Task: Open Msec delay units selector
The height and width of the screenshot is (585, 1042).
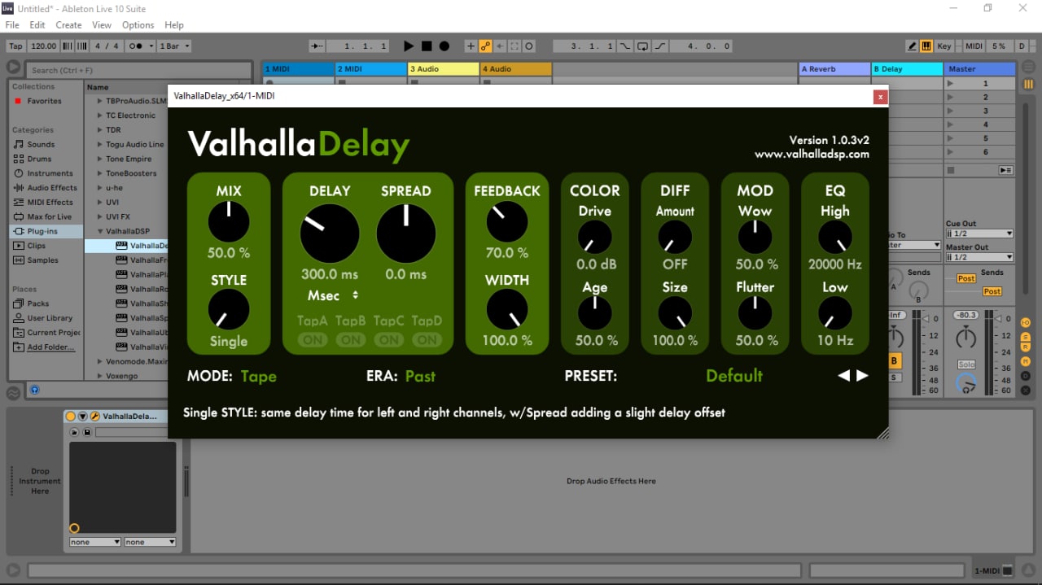Action: (332, 295)
